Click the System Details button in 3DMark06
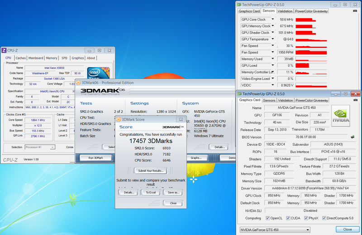This screenshot has height=235, width=362. (219, 147)
